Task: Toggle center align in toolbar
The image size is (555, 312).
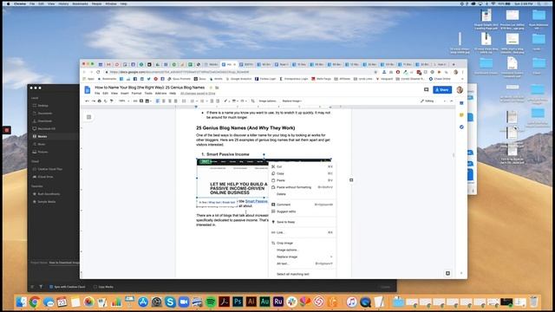Action: (x=164, y=101)
